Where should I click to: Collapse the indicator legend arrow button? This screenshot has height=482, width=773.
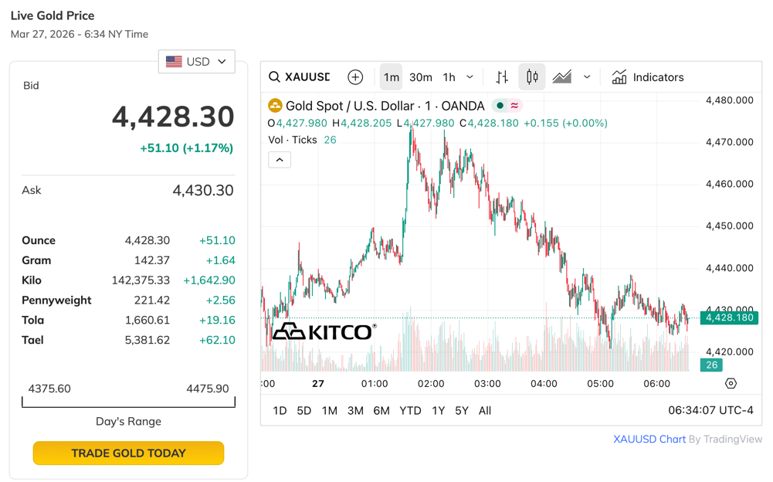(x=280, y=160)
